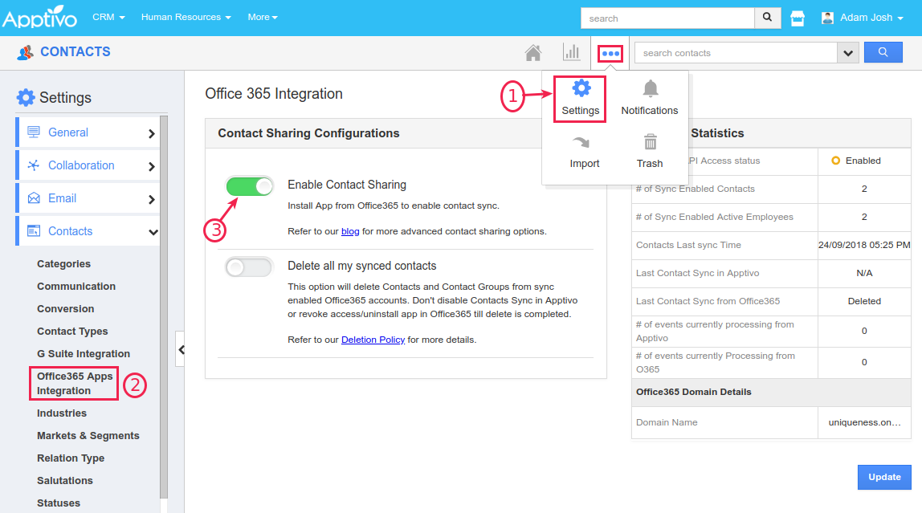Image resolution: width=922 pixels, height=513 pixels.
Task: Select Categories in settings list
Action: [63, 264]
